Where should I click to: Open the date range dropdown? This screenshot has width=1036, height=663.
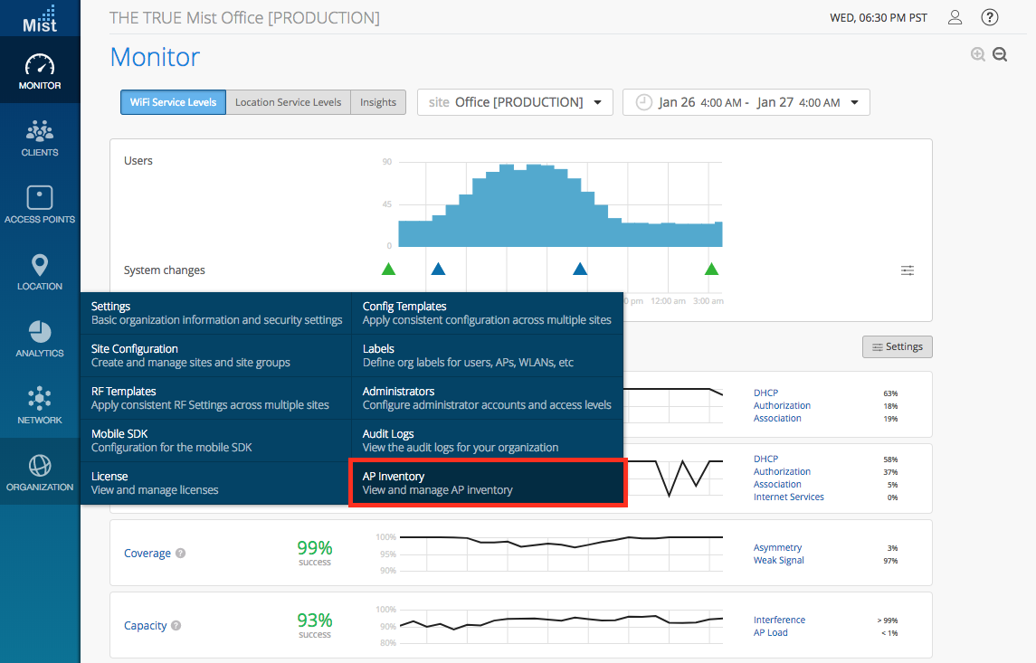[746, 102]
